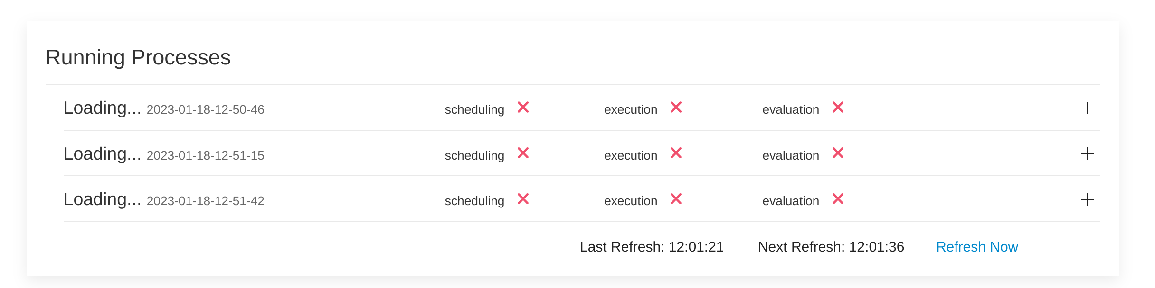Click execution red X for process 2023-01-18-12-50-46
The width and height of the screenshot is (1155, 288).
[x=676, y=108]
